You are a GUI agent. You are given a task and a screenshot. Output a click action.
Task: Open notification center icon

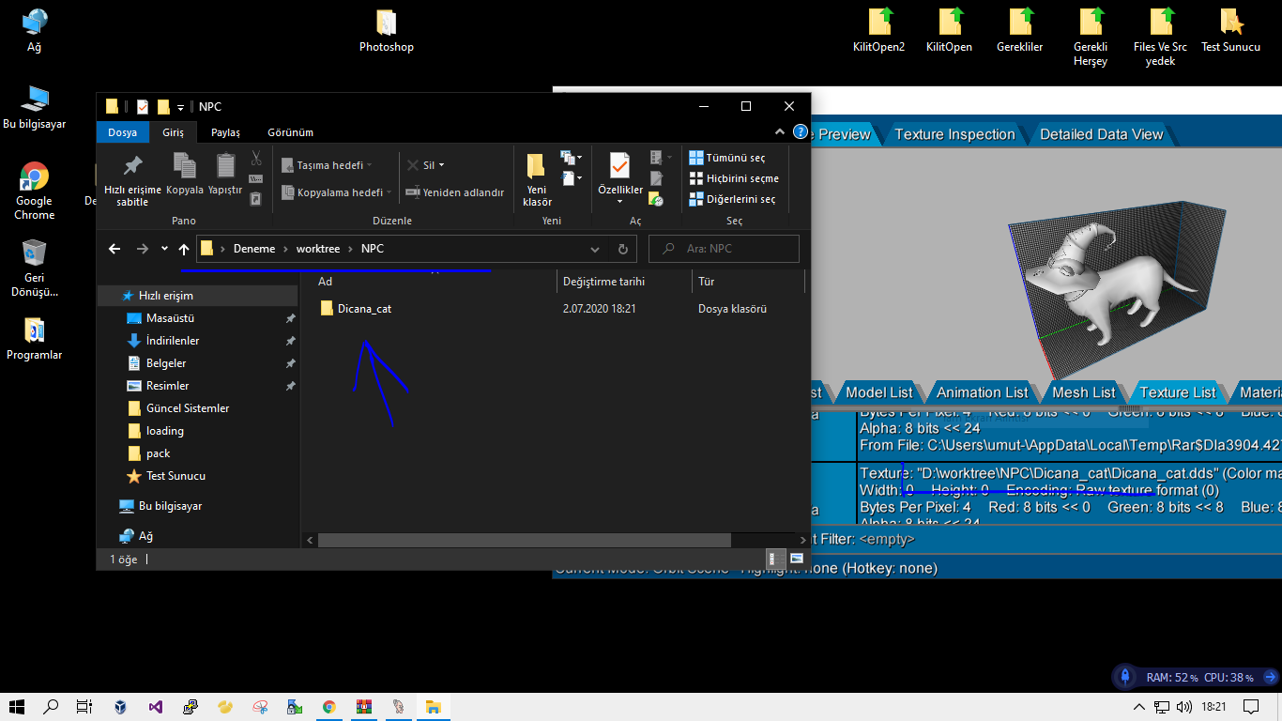(1250, 707)
